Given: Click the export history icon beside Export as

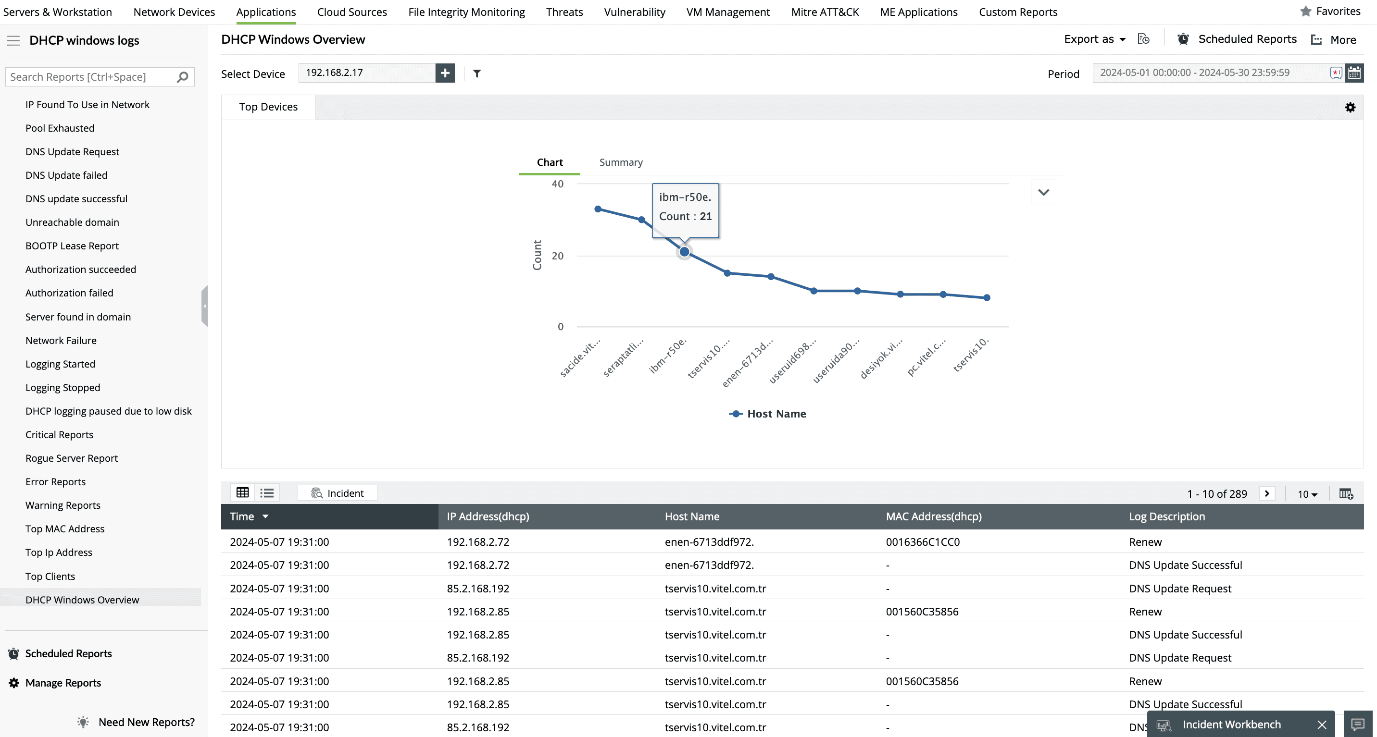Looking at the screenshot, I should 1143,39.
